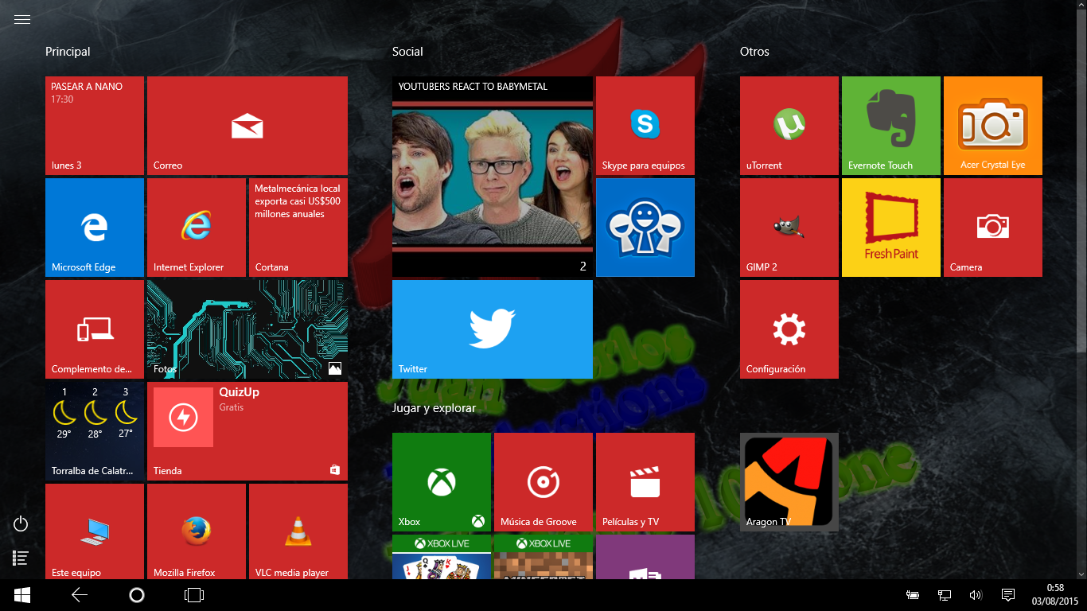Open Películas y TV tile
This screenshot has height=611, width=1087.
tap(645, 482)
